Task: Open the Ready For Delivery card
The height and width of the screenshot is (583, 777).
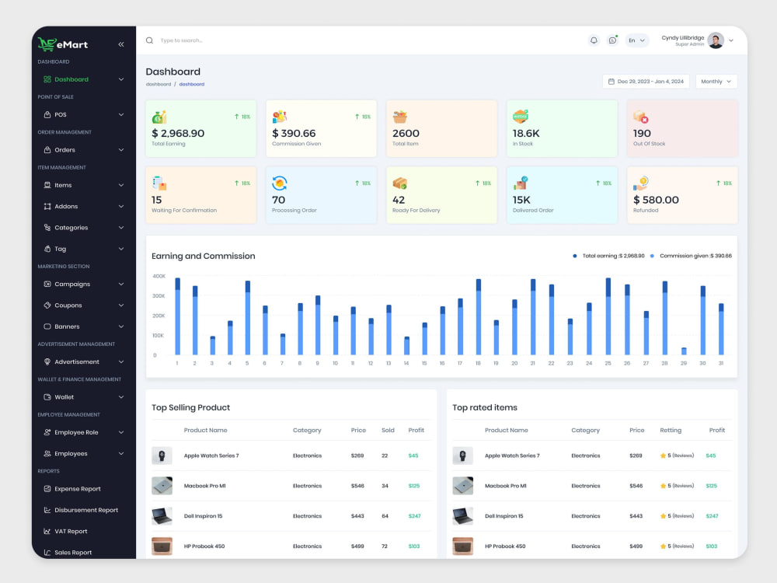Action: pos(441,195)
